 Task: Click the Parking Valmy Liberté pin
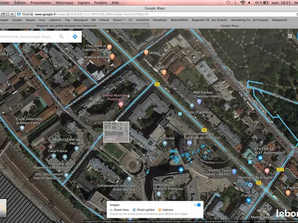click(234, 171)
